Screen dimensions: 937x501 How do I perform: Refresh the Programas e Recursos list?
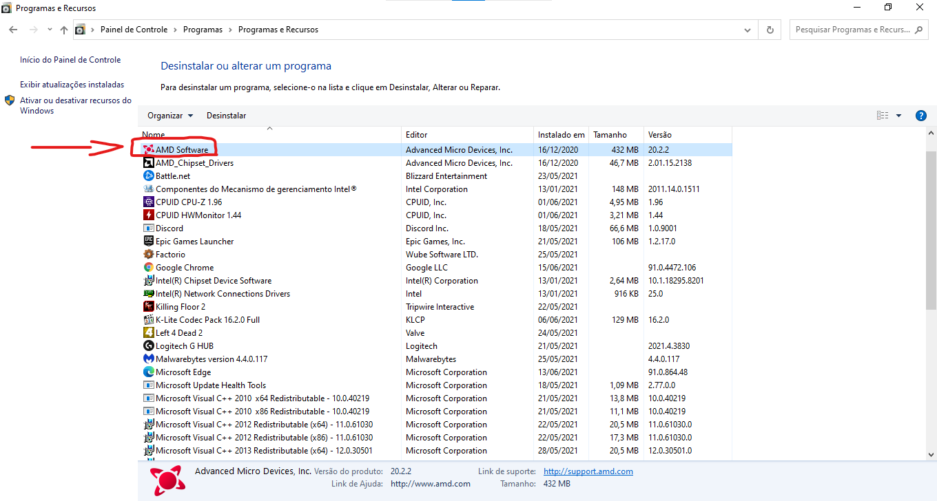click(x=770, y=30)
